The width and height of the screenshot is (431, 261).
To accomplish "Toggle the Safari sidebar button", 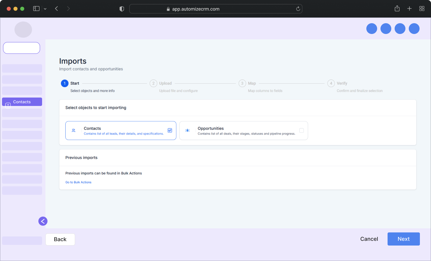I will [36, 9].
